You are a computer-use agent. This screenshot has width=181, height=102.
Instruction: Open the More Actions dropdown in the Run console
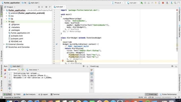33,70
